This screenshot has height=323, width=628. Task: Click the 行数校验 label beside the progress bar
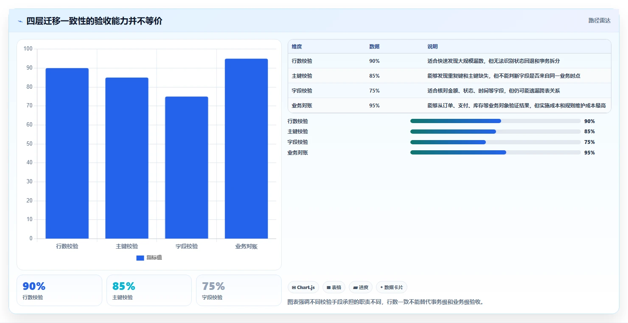[298, 121]
